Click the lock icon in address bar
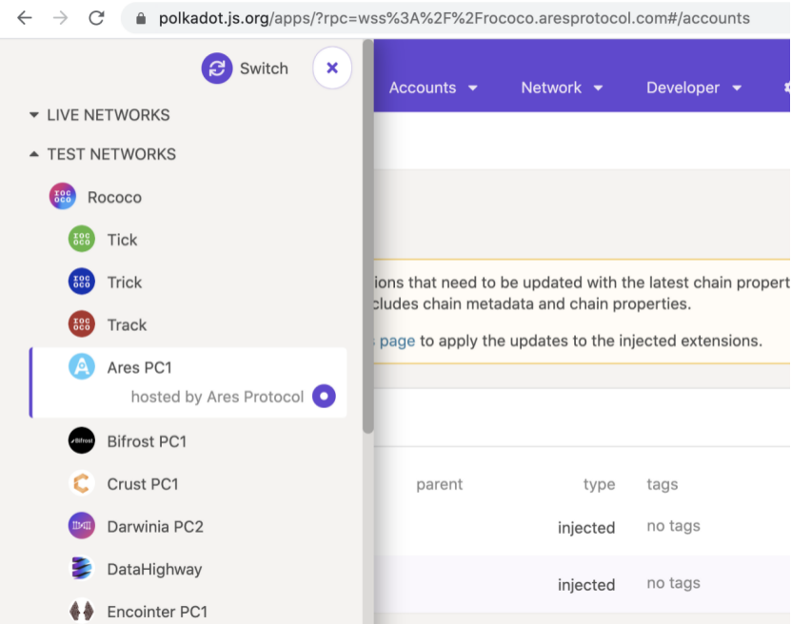This screenshot has width=792, height=624. pyautogui.click(x=141, y=19)
